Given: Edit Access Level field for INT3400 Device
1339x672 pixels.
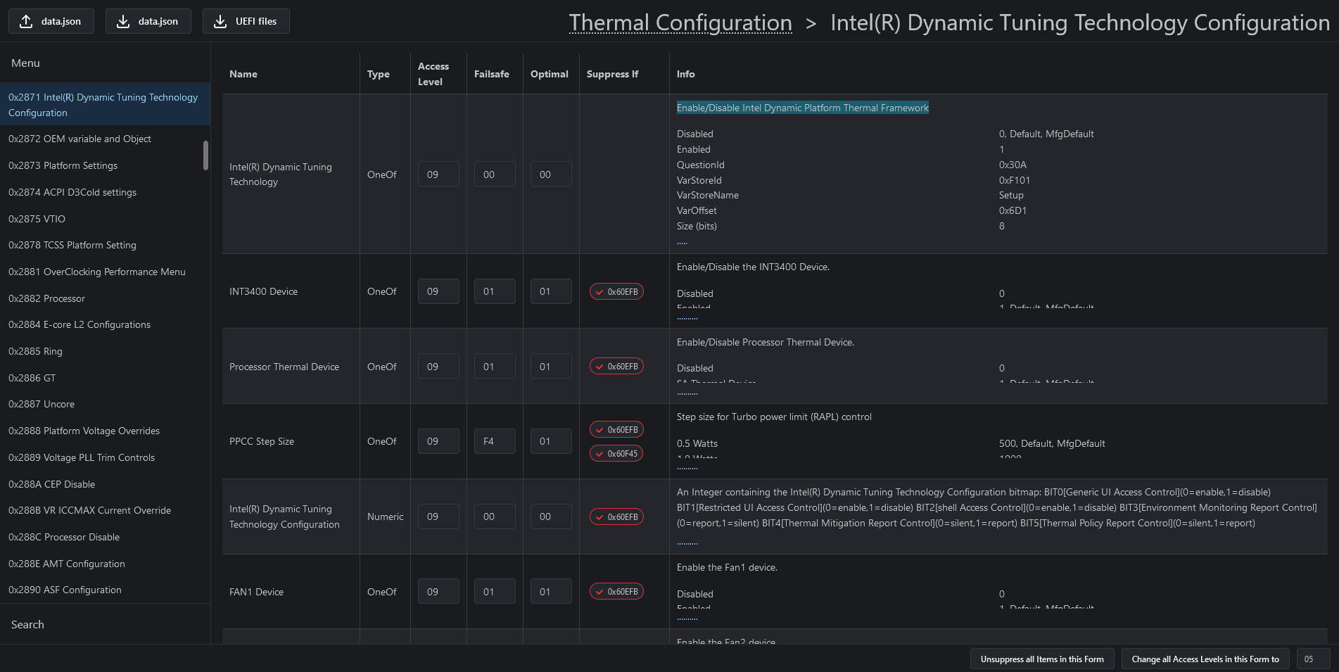Looking at the screenshot, I should click(438, 291).
